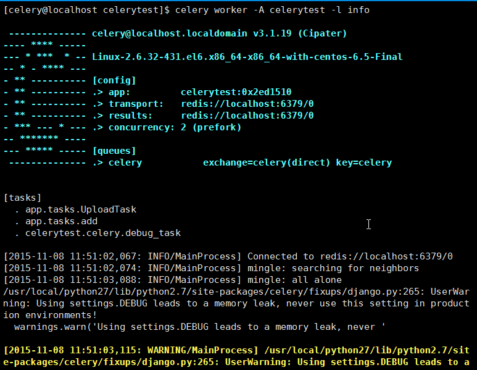Click the task "celerytest.celery.debug_task"

pos(103,233)
